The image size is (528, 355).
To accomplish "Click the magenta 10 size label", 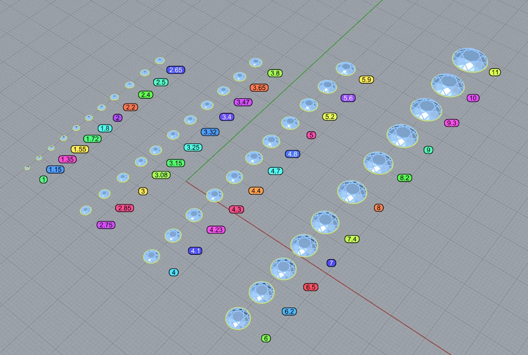I will click(473, 98).
